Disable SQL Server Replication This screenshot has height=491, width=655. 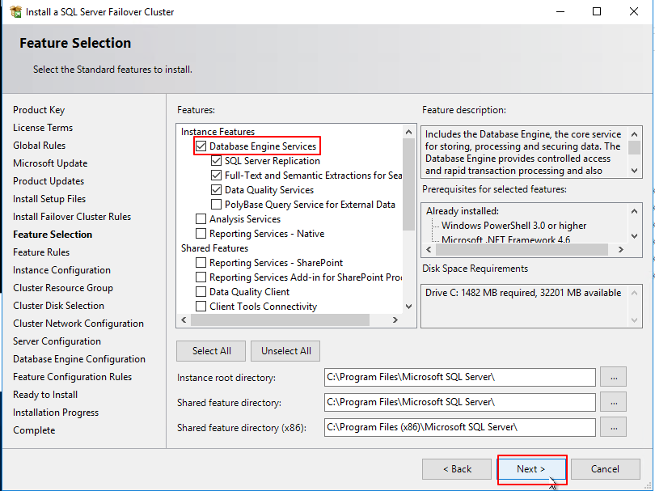coord(216,160)
